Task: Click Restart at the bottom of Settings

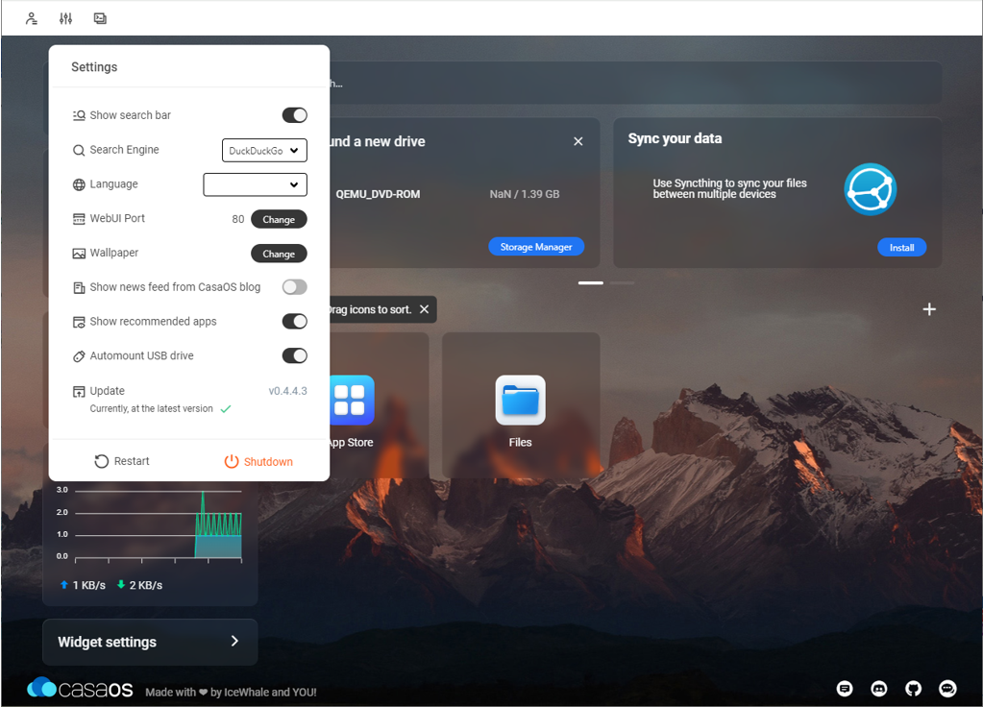Action: click(122, 460)
